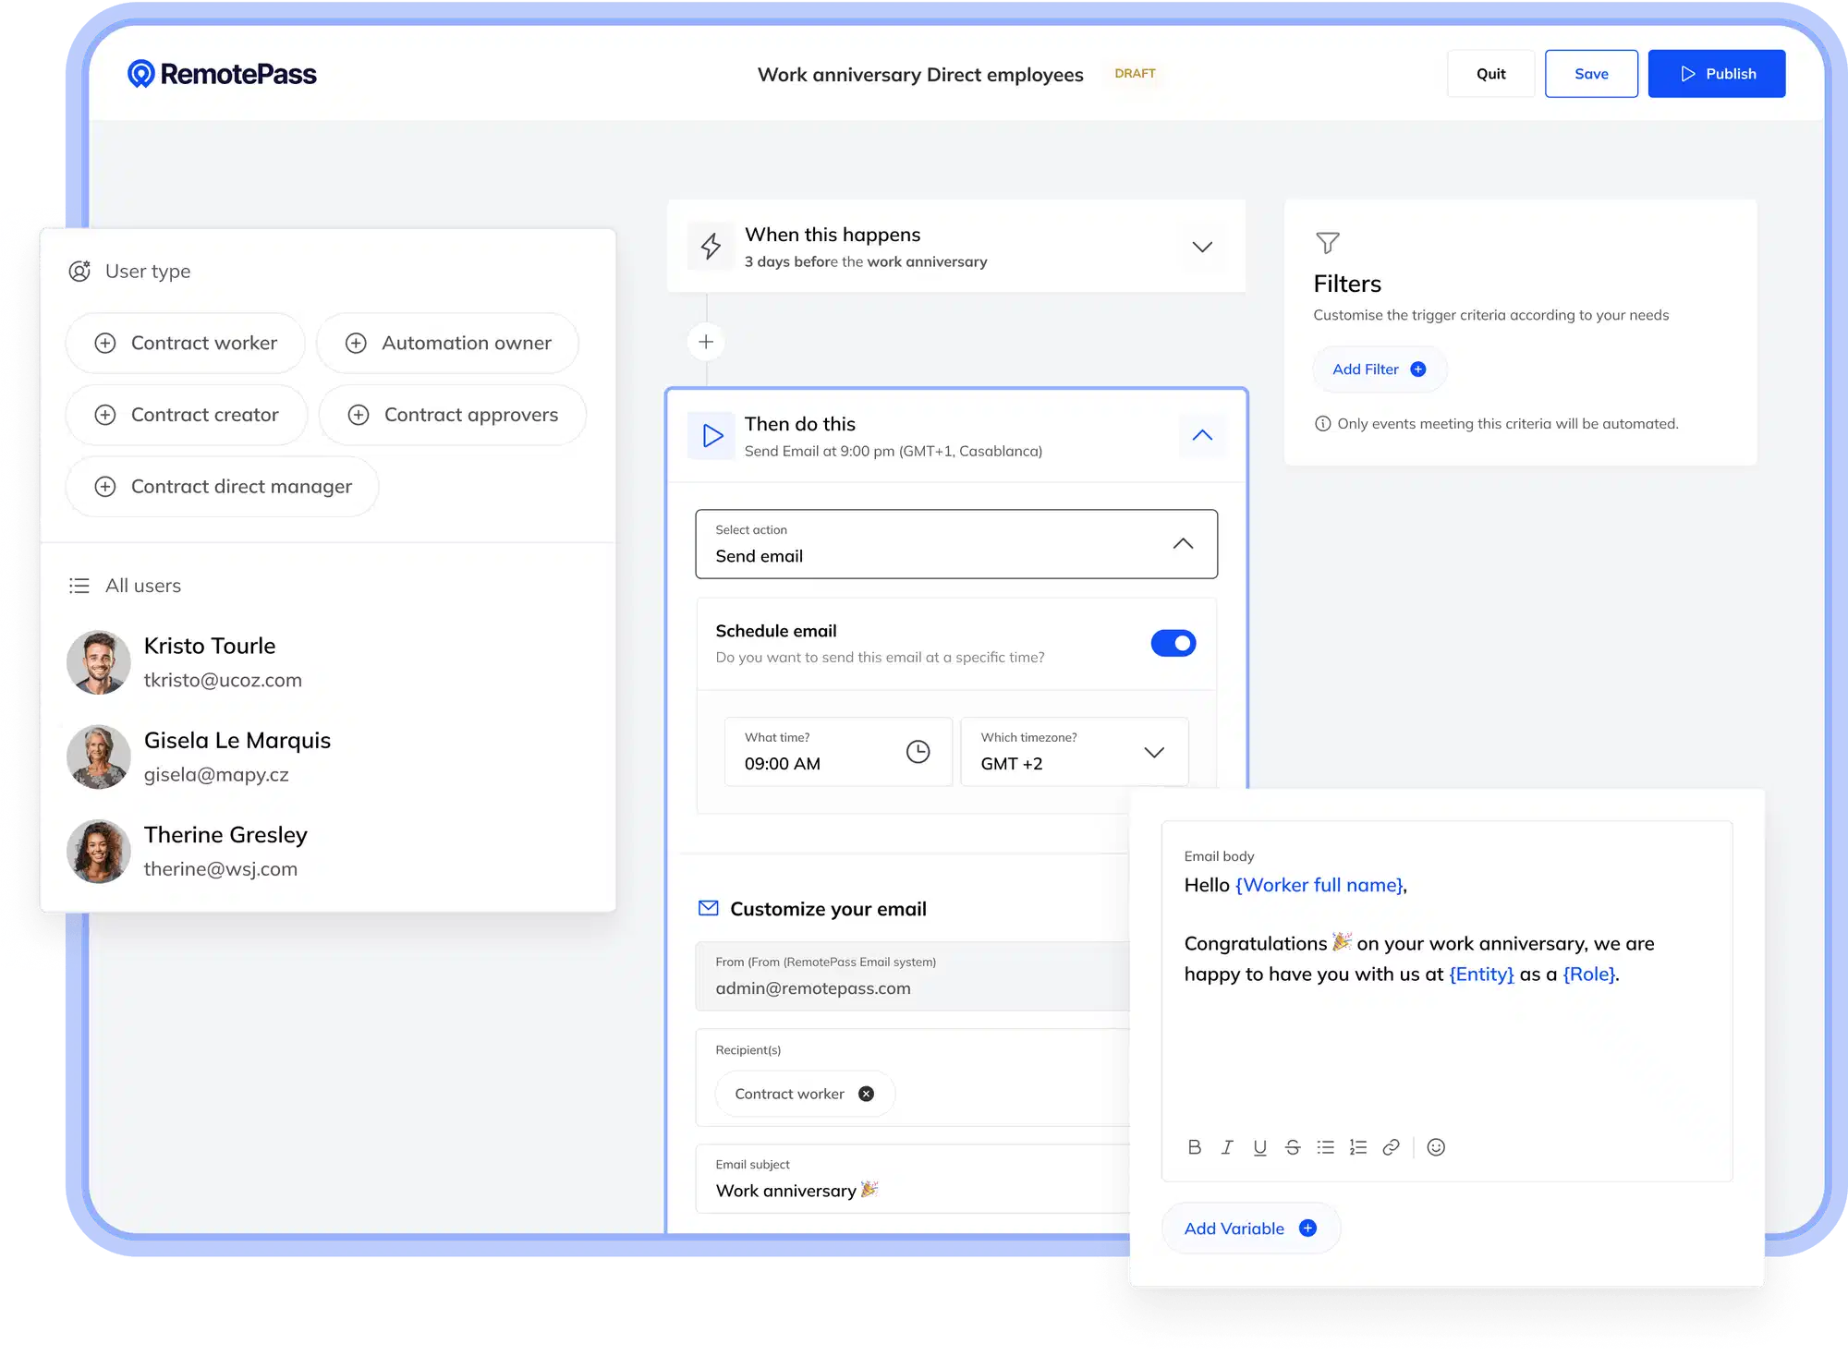Viewport: 1848px width, 1356px height.
Task: Insert a bulleted list in email body
Action: click(x=1325, y=1147)
